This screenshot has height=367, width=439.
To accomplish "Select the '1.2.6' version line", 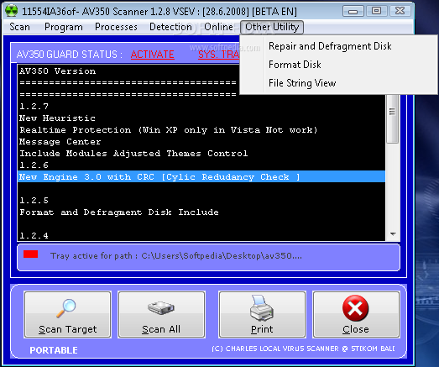I will [x=201, y=165].
